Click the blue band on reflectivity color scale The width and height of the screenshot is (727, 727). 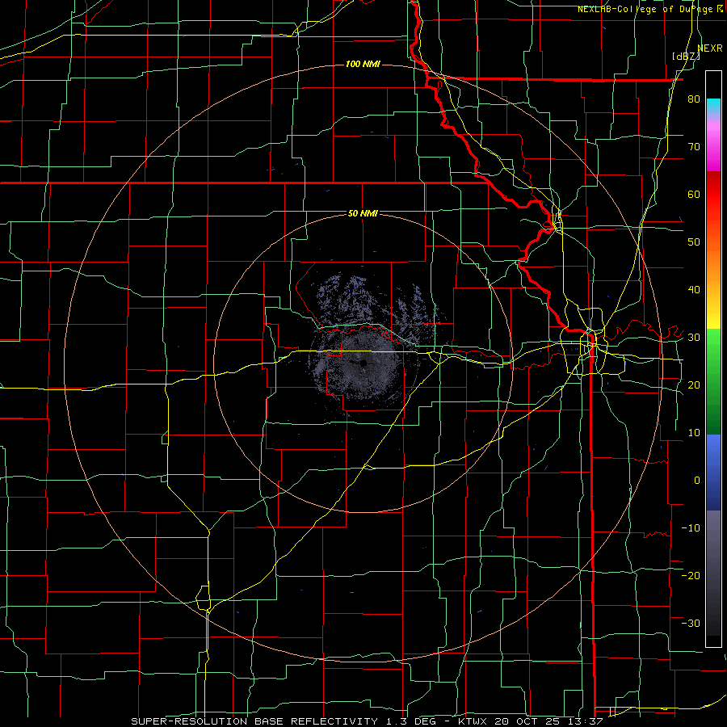(713, 472)
